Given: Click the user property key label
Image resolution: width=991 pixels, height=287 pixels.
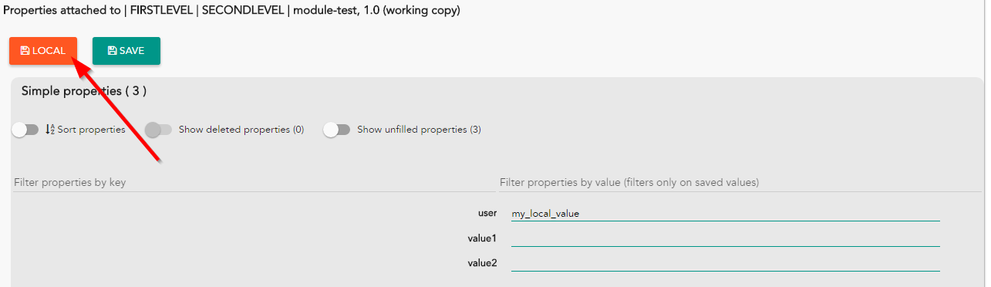Looking at the screenshot, I should point(487,213).
